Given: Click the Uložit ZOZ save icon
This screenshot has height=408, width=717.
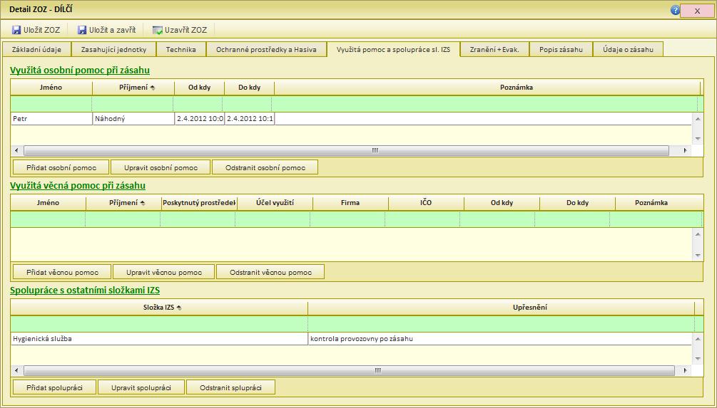Looking at the screenshot, I should (x=16, y=30).
